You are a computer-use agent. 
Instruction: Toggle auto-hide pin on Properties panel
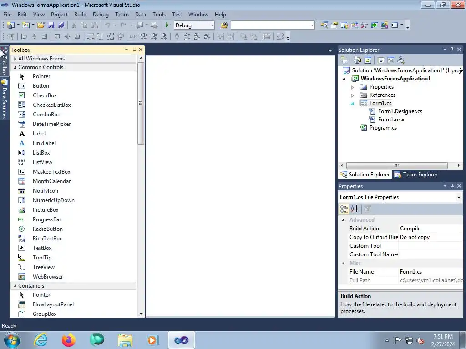[x=452, y=186]
